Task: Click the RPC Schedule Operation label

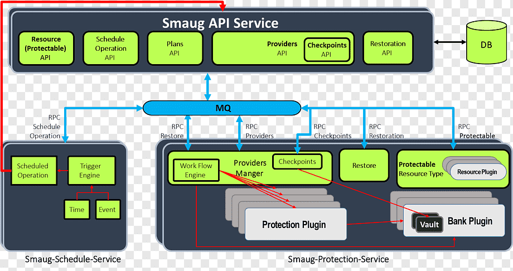Action: coord(45,127)
